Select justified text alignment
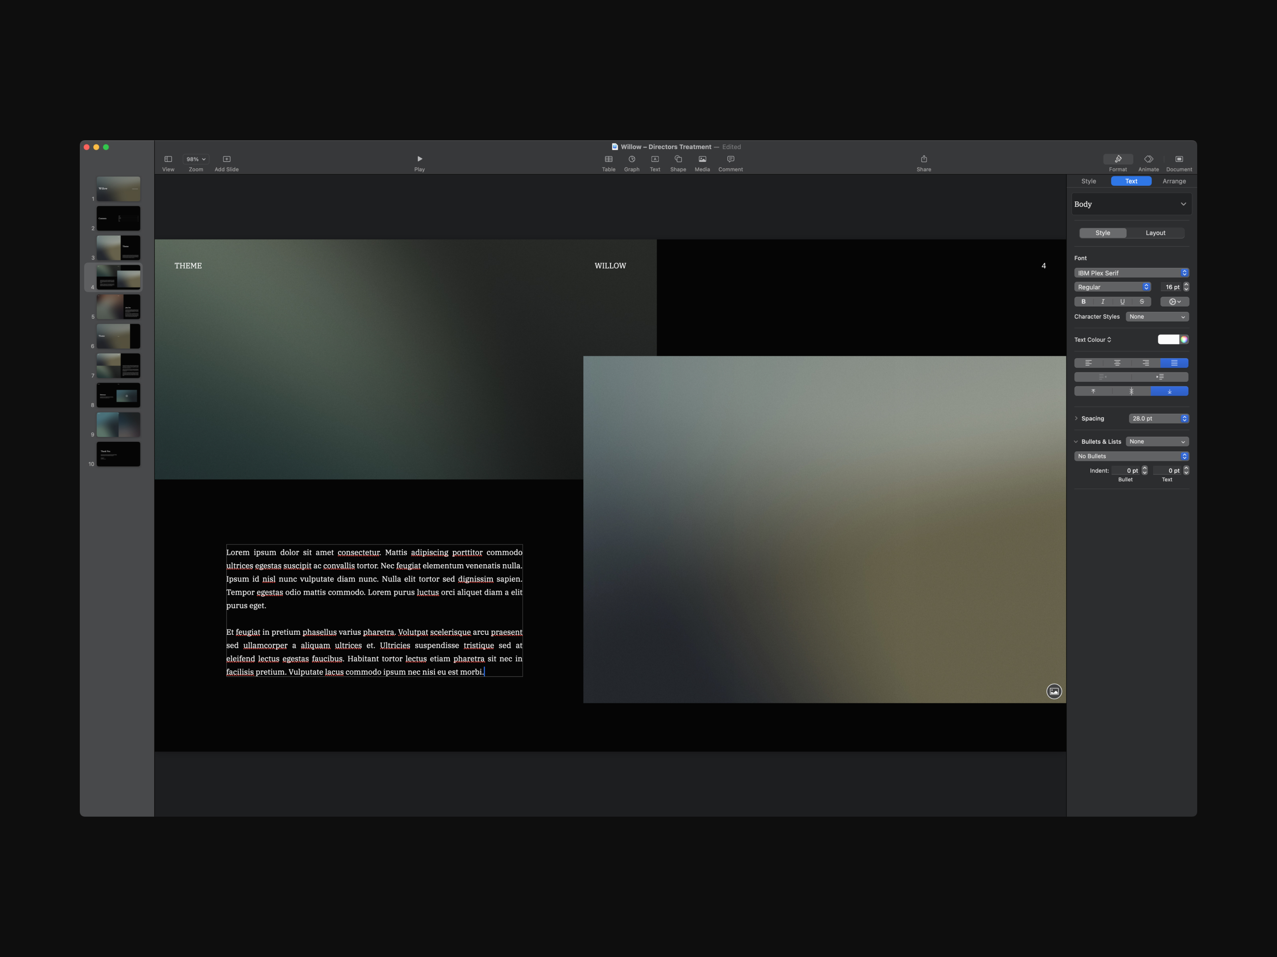The height and width of the screenshot is (957, 1277). pyautogui.click(x=1174, y=363)
